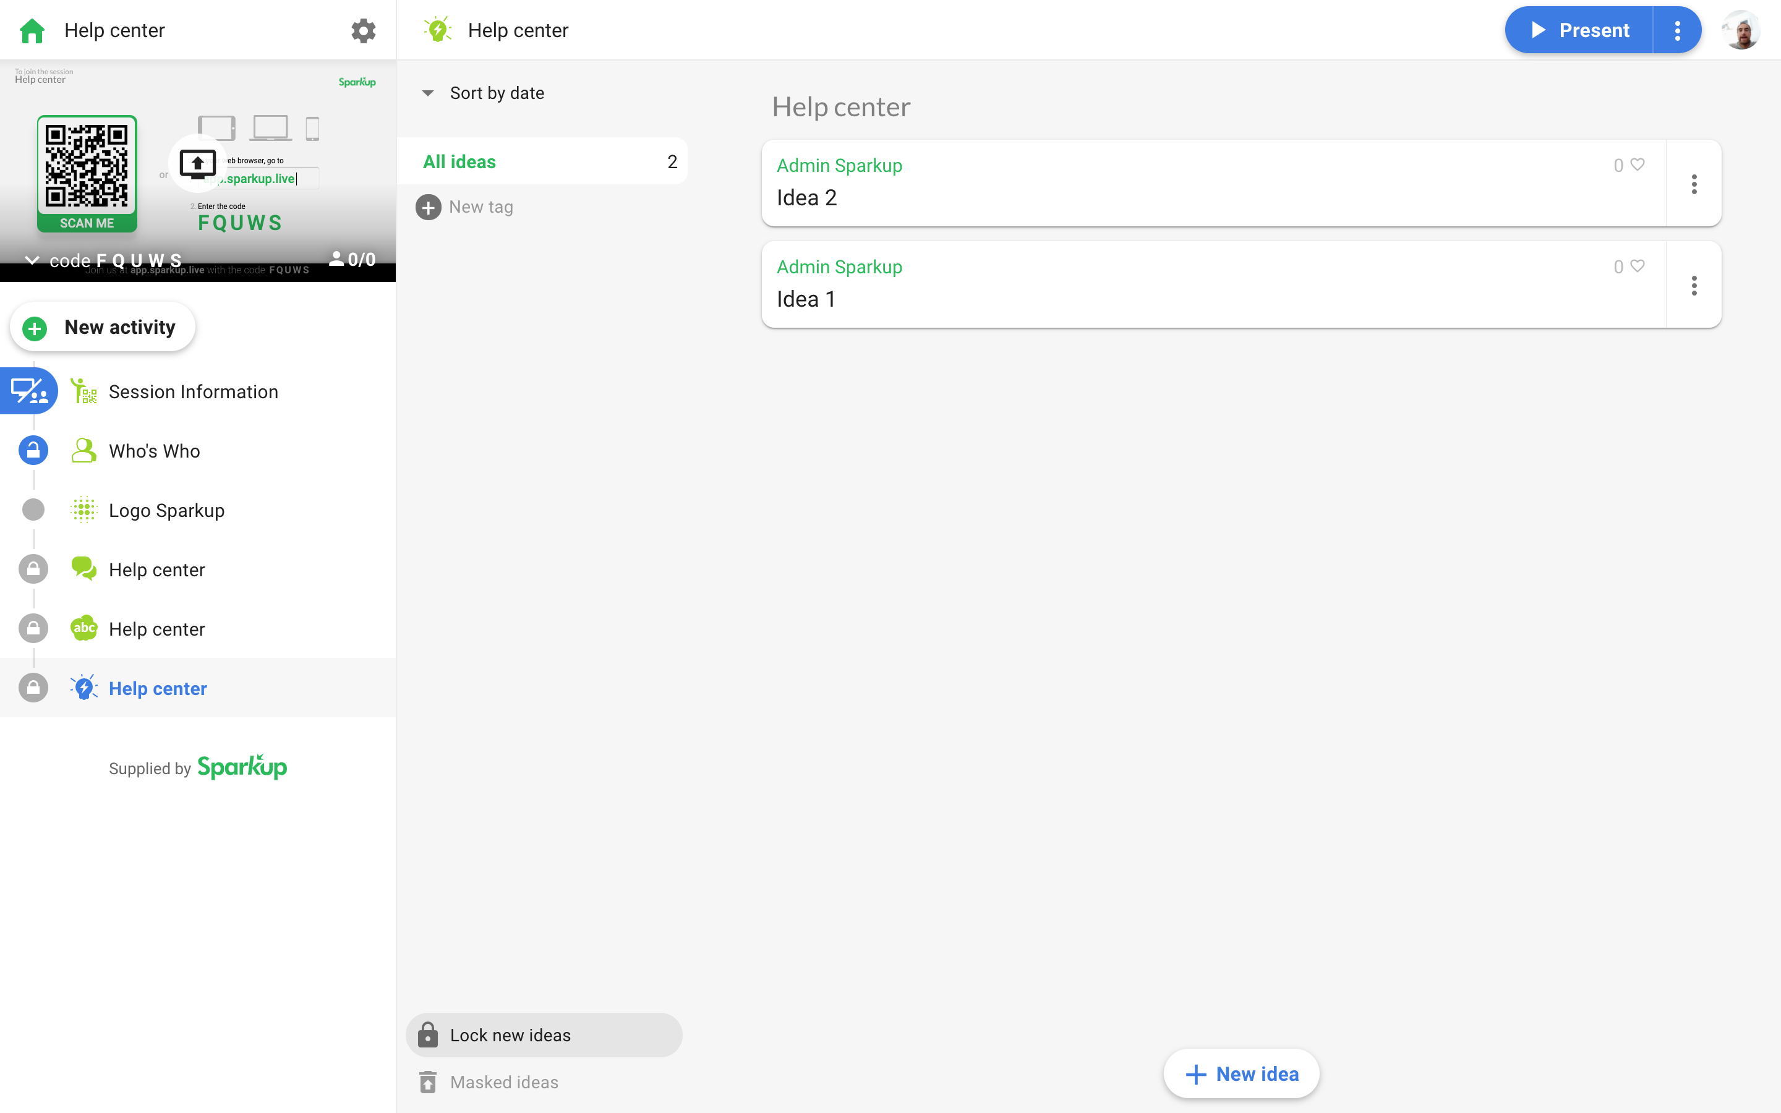This screenshot has width=1781, height=1113.
Task: Toggle the blue lock beside Who's Who
Action: [x=33, y=450]
